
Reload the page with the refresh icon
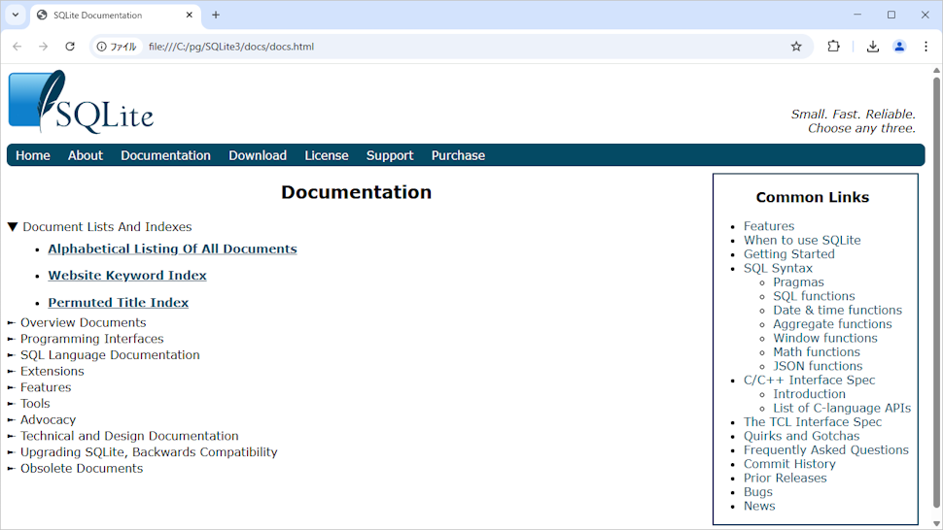click(70, 47)
